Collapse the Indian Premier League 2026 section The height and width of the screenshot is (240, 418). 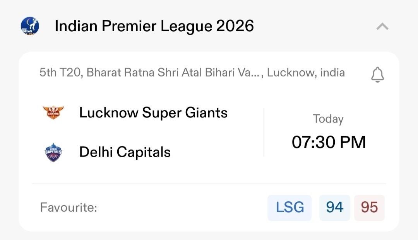382,27
